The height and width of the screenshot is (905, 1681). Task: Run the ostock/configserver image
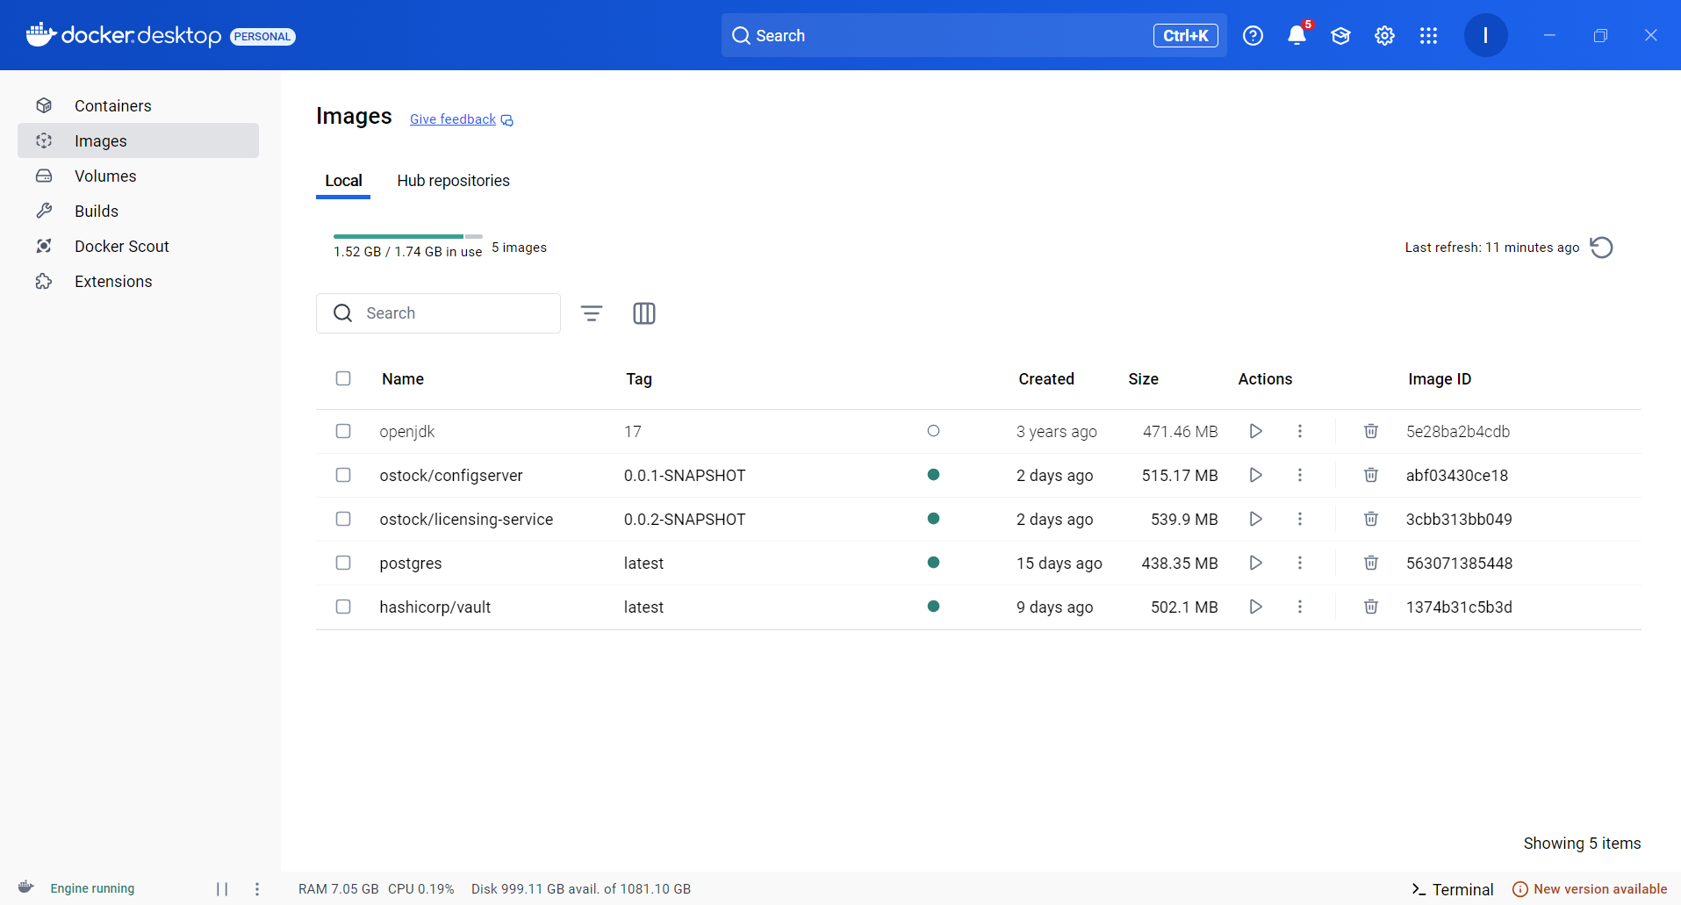(1256, 475)
